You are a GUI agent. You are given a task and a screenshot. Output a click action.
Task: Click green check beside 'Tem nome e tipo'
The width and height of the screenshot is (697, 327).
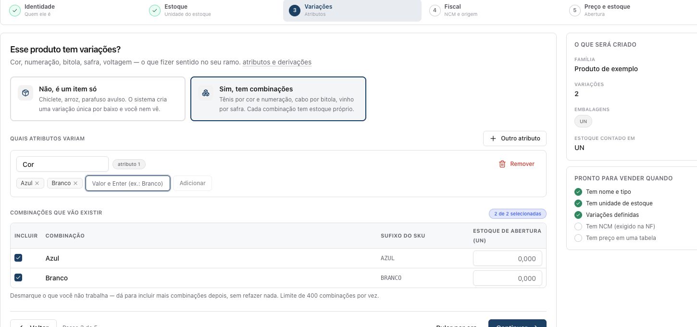578,192
